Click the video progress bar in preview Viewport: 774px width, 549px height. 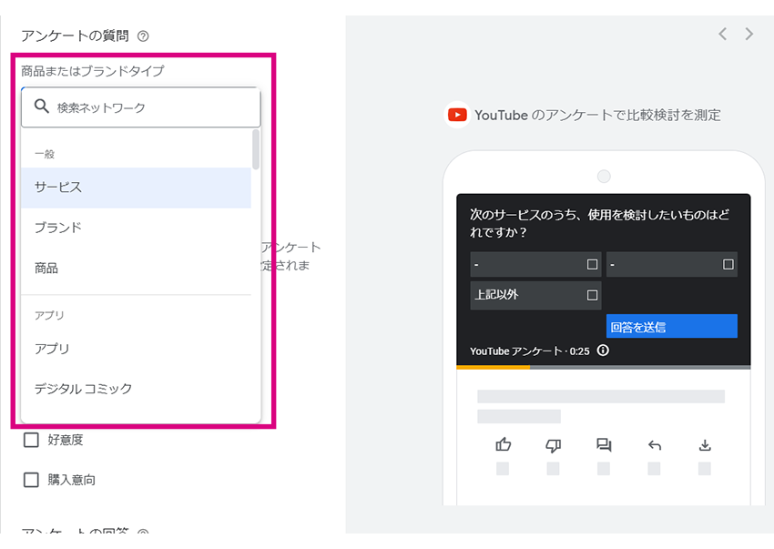point(603,367)
